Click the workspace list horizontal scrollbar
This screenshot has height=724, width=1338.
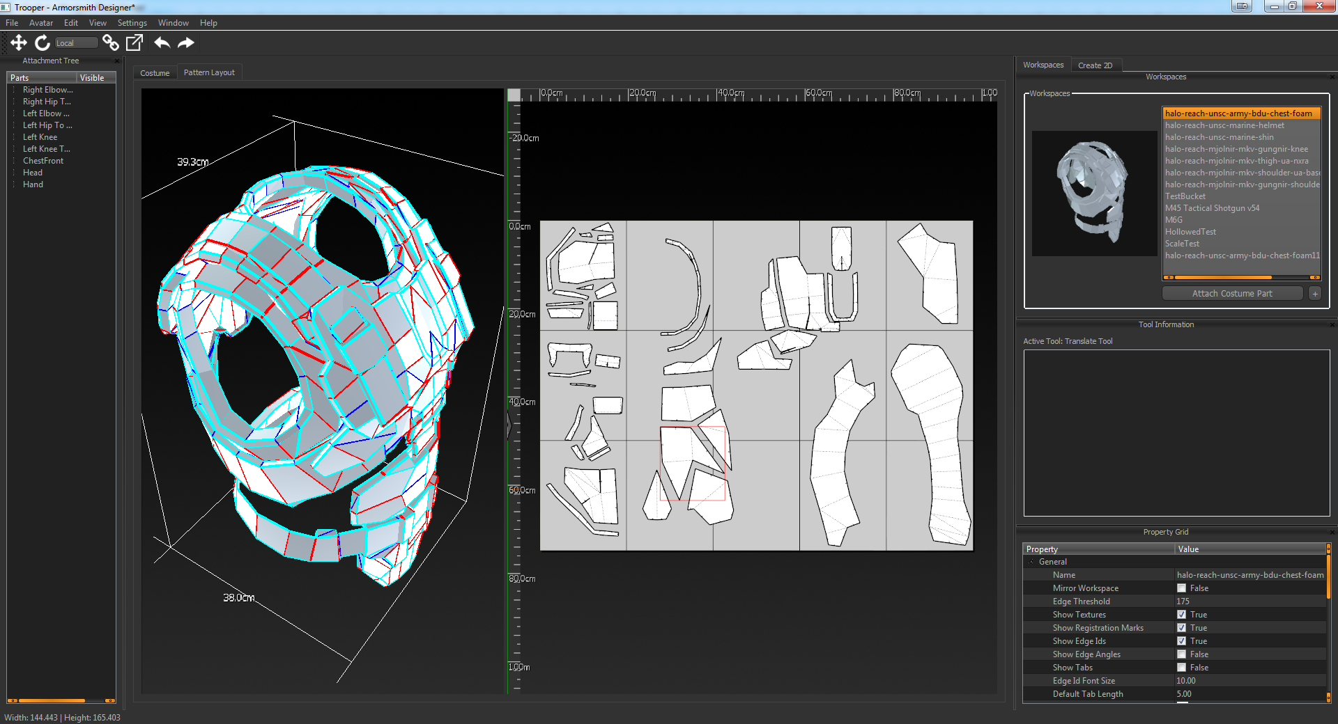click(1222, 277)
